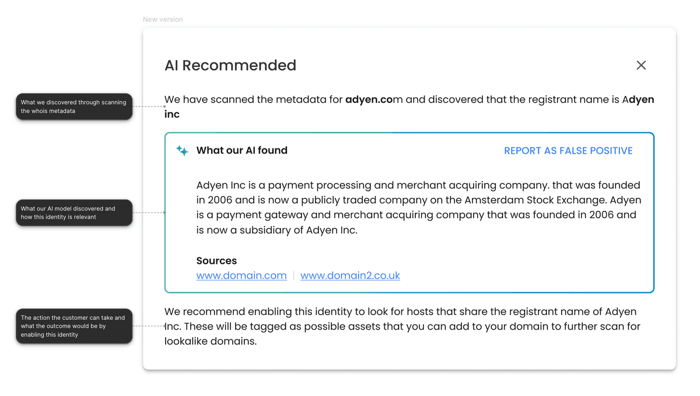
Task: Click the Sources heading in the card
Action: (x=216, y=260)
